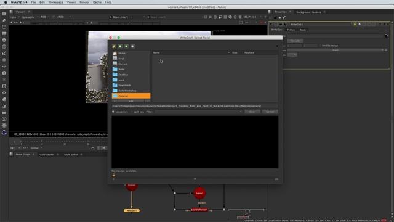Image resolution: width=394 pixels, height=222 pixels.
Task: Open the Cache menu
Action: tap(97, 2)
